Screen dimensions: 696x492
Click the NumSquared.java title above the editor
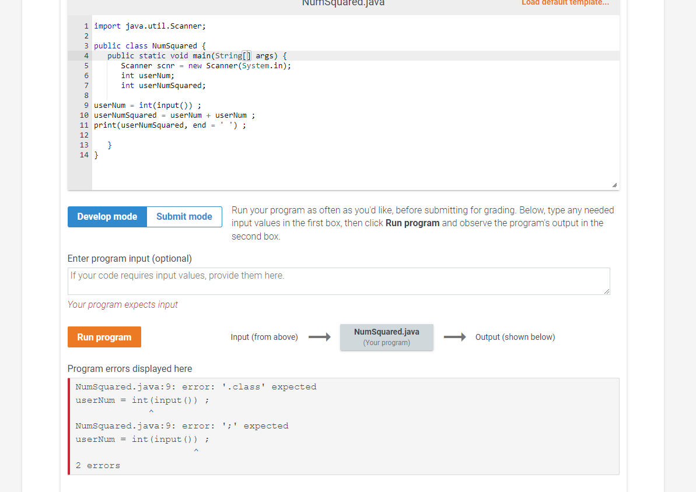tap(342, 3)
